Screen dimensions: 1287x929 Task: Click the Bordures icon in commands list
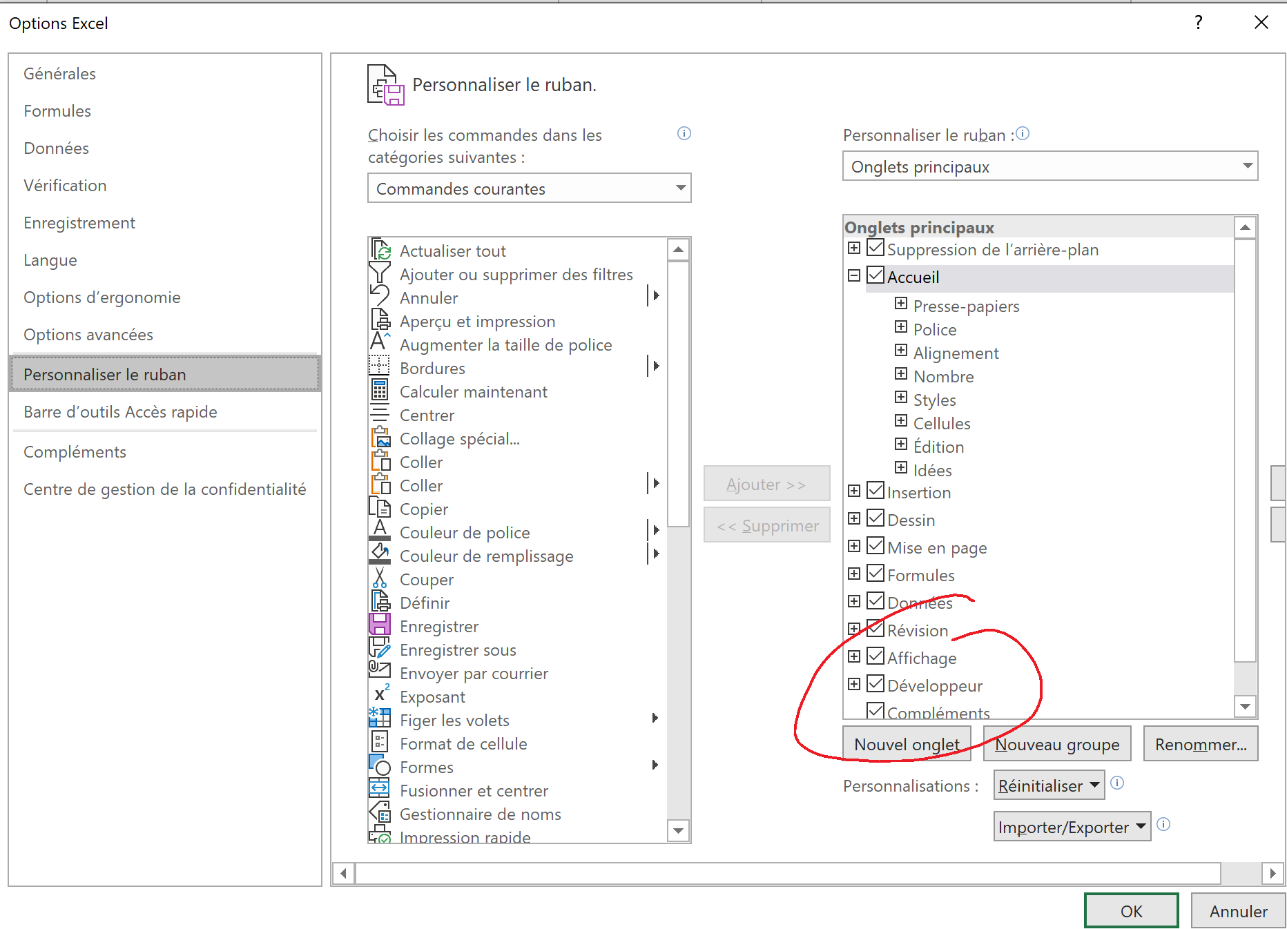pos(380,366)
